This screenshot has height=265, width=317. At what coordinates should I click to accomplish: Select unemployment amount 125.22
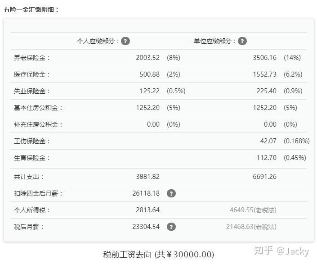150,91
